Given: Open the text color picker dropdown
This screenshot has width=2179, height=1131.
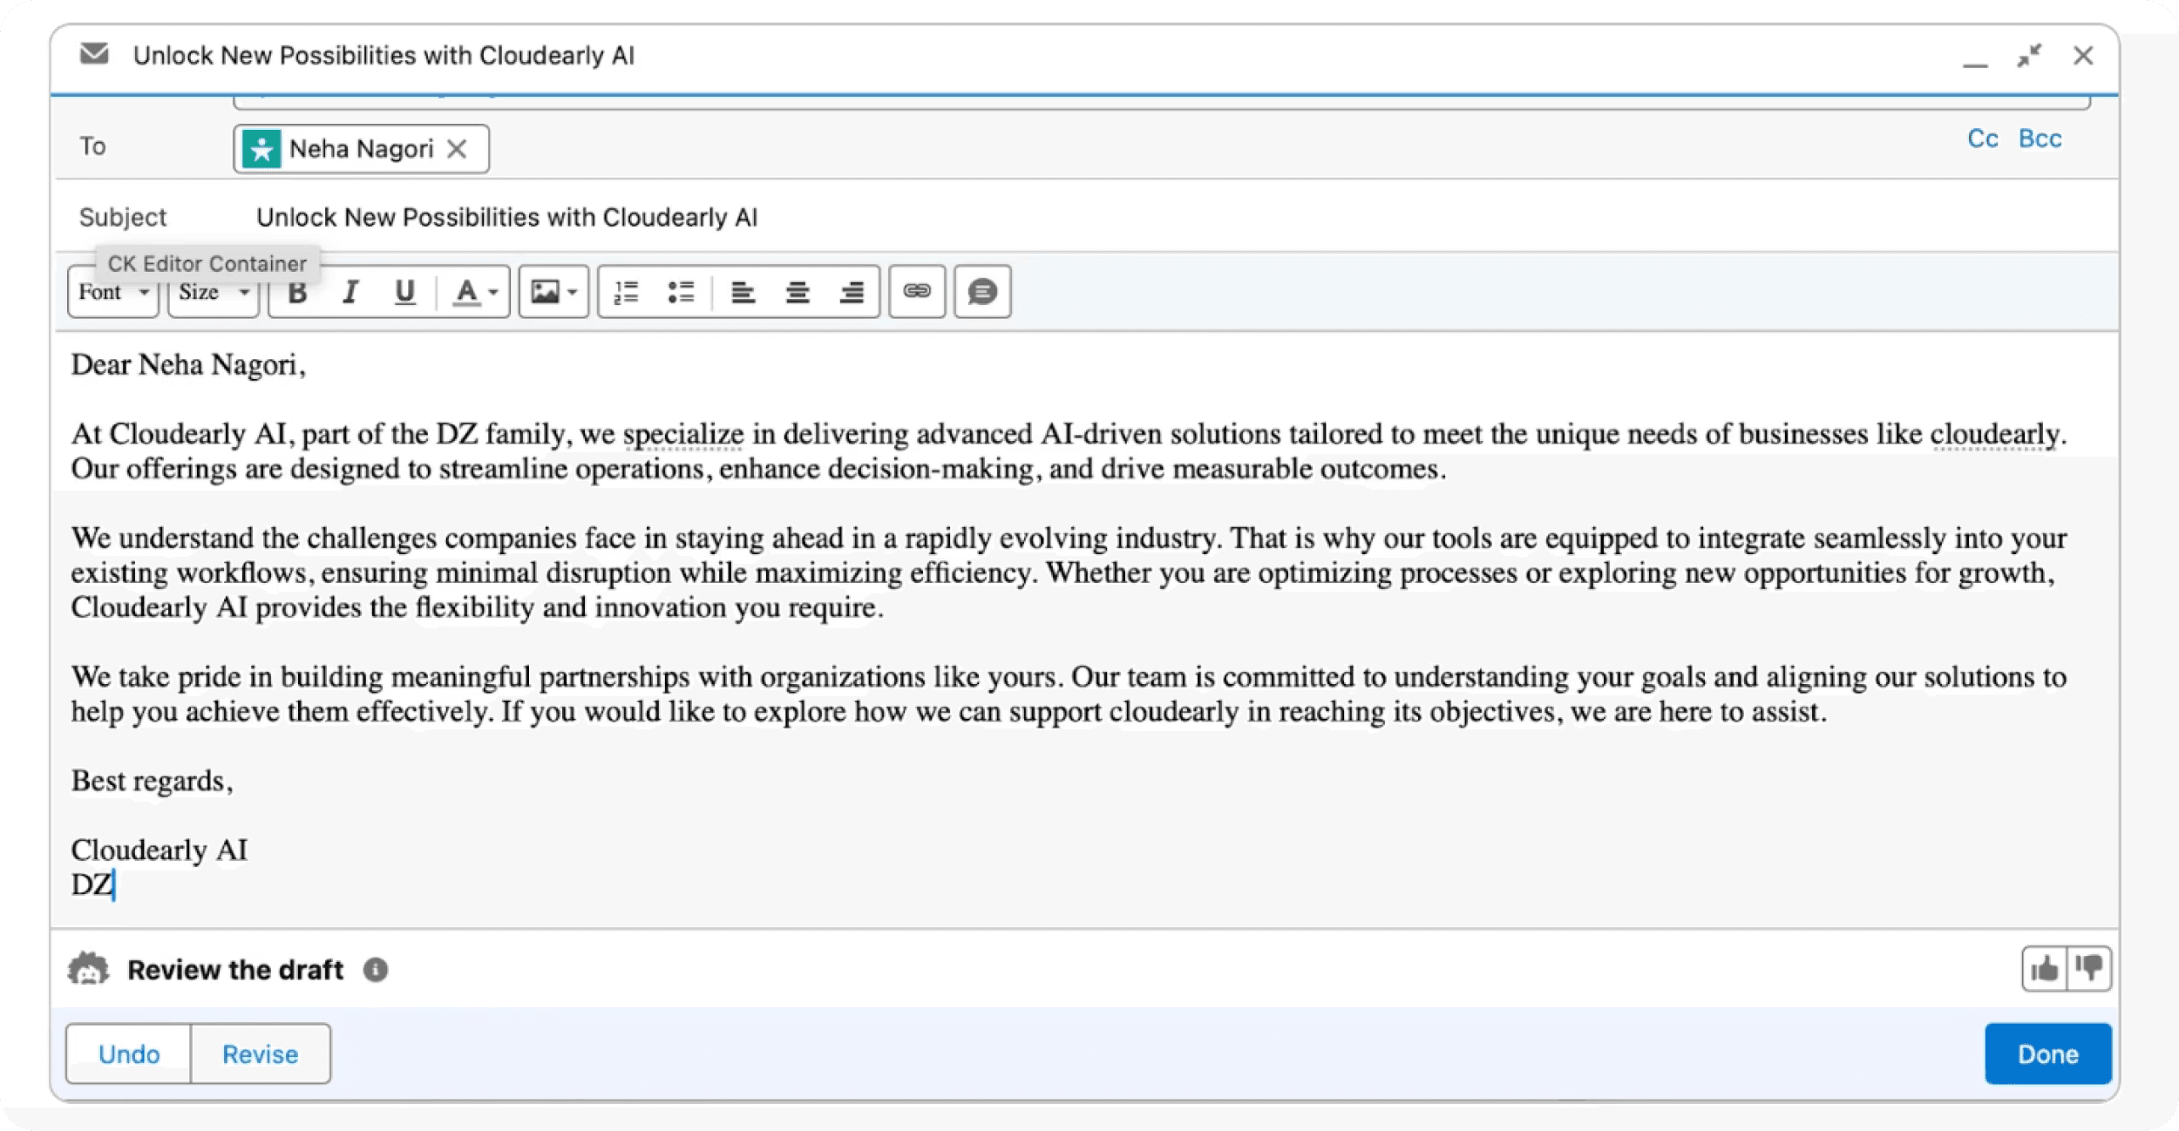Looking at the screenshot, I should click(475, 293).
